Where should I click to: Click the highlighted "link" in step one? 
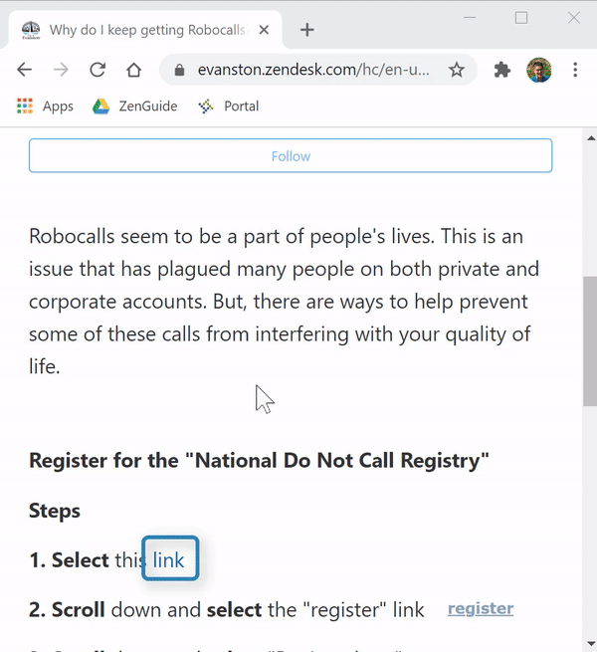click(168, 559)
